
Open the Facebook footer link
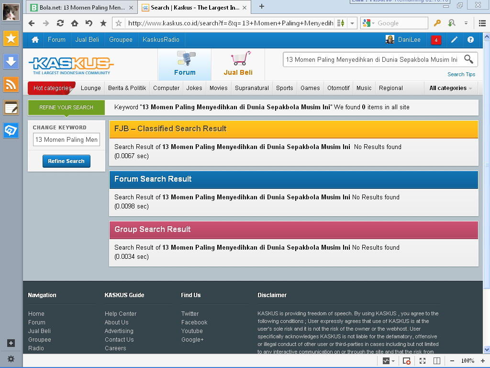click(x=194, y=322)
